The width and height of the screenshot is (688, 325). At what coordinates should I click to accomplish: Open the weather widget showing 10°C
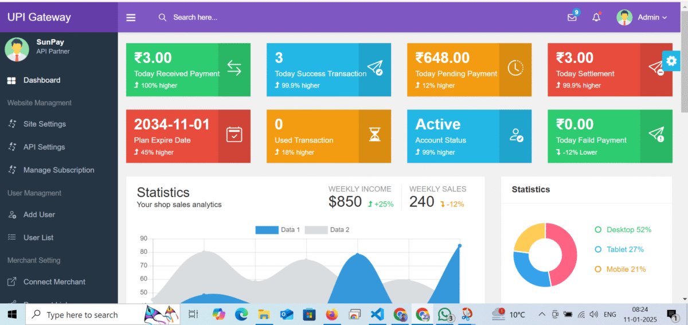click(x=508, y=314)
